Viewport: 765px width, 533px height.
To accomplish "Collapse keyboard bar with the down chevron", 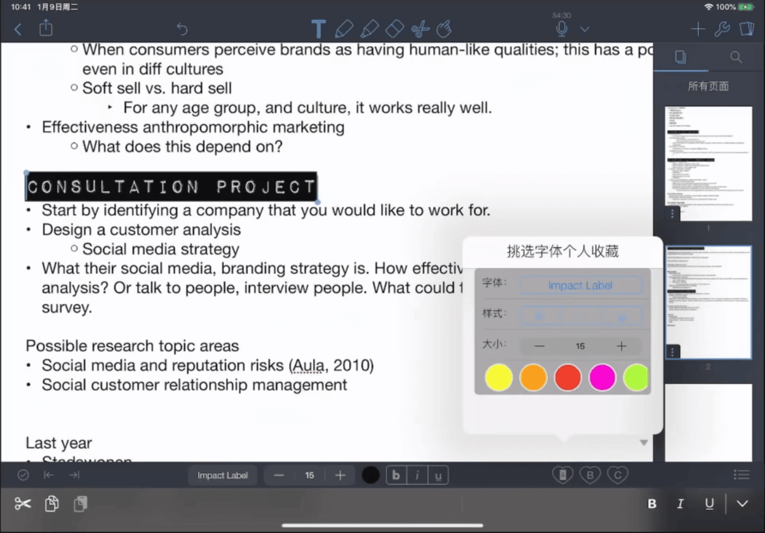I will point(742,504).
